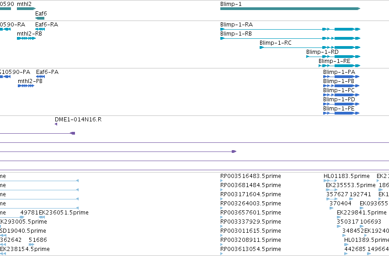Viewport: 389px width, 256px height.
Task: Click the Eaf6-PA protein label
Action: point(48,72)
